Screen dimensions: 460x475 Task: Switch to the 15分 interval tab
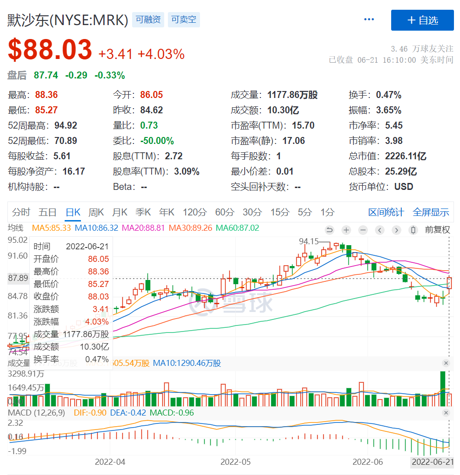tap(280, 212)
